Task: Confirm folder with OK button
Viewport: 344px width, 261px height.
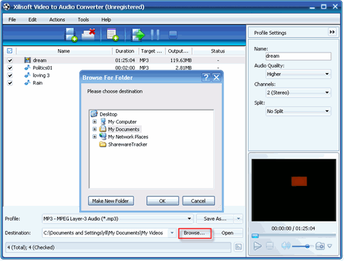Action: [x=162, y=201]
